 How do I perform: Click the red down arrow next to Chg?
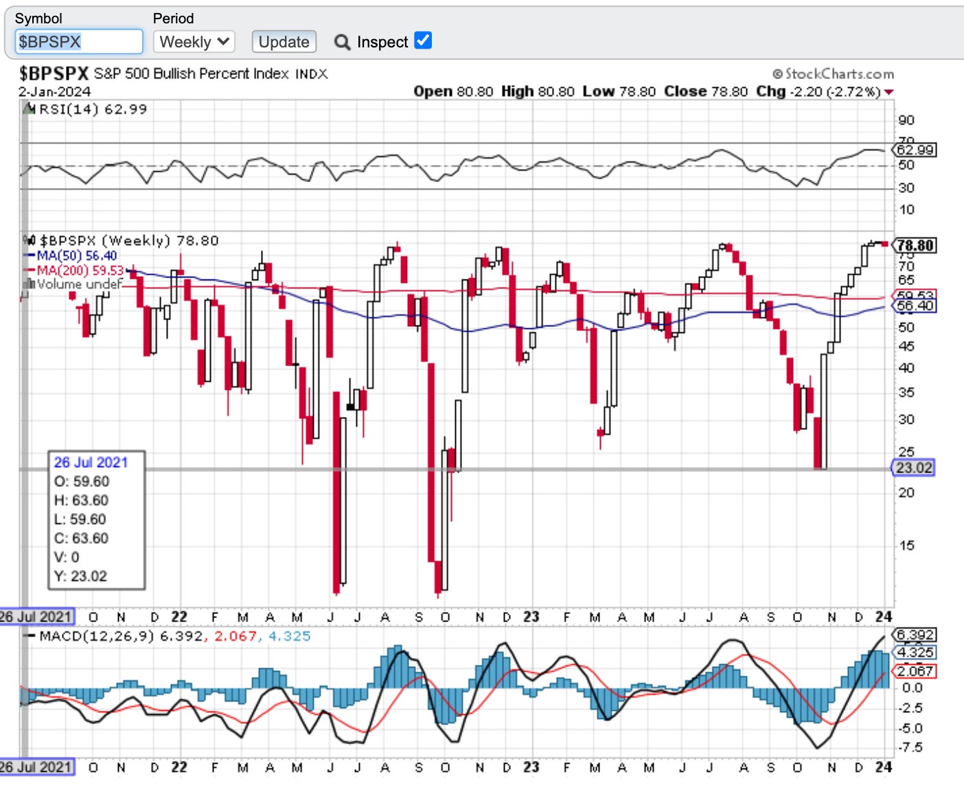889,92
